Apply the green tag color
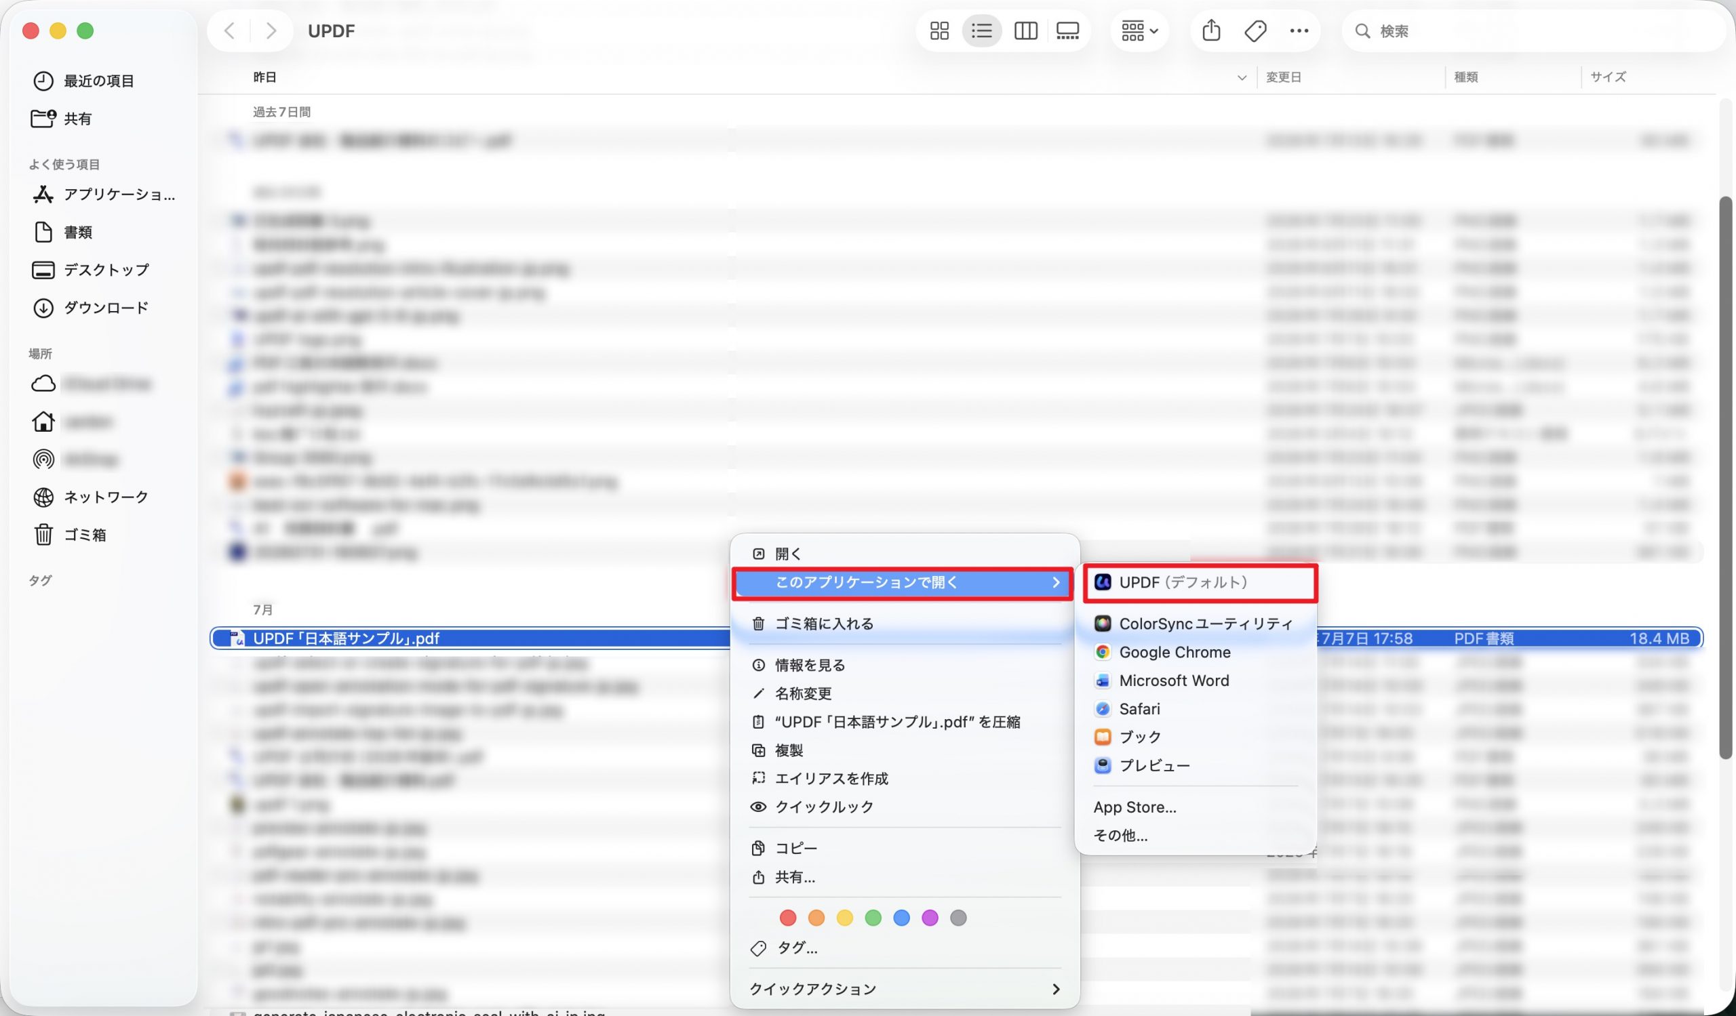Screen dimensions: 1736x1016 tap(873, 918)
